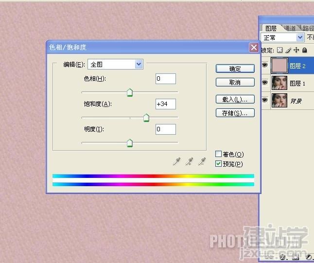Uncheck the 预览(P) preview checkbox
314x263 pixels.
(218, 164)
